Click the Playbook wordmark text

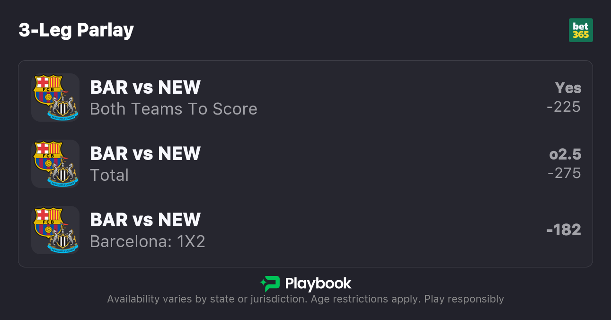(x=318, y=284)
